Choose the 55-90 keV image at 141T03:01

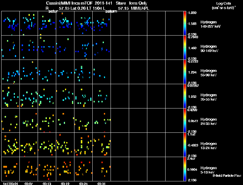click(11, 72)
